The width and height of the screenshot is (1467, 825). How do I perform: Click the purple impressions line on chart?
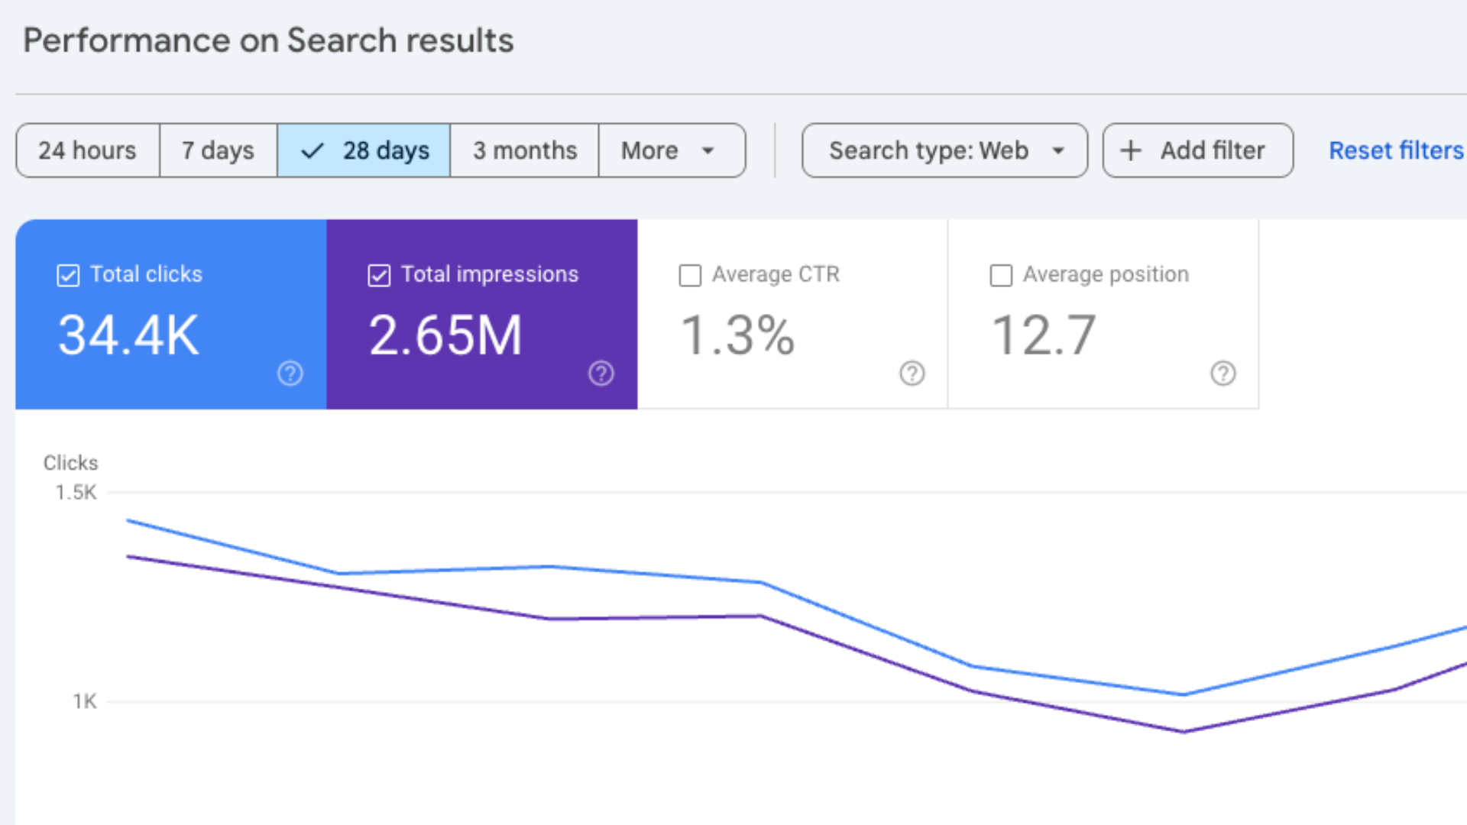tap(657, 617)
